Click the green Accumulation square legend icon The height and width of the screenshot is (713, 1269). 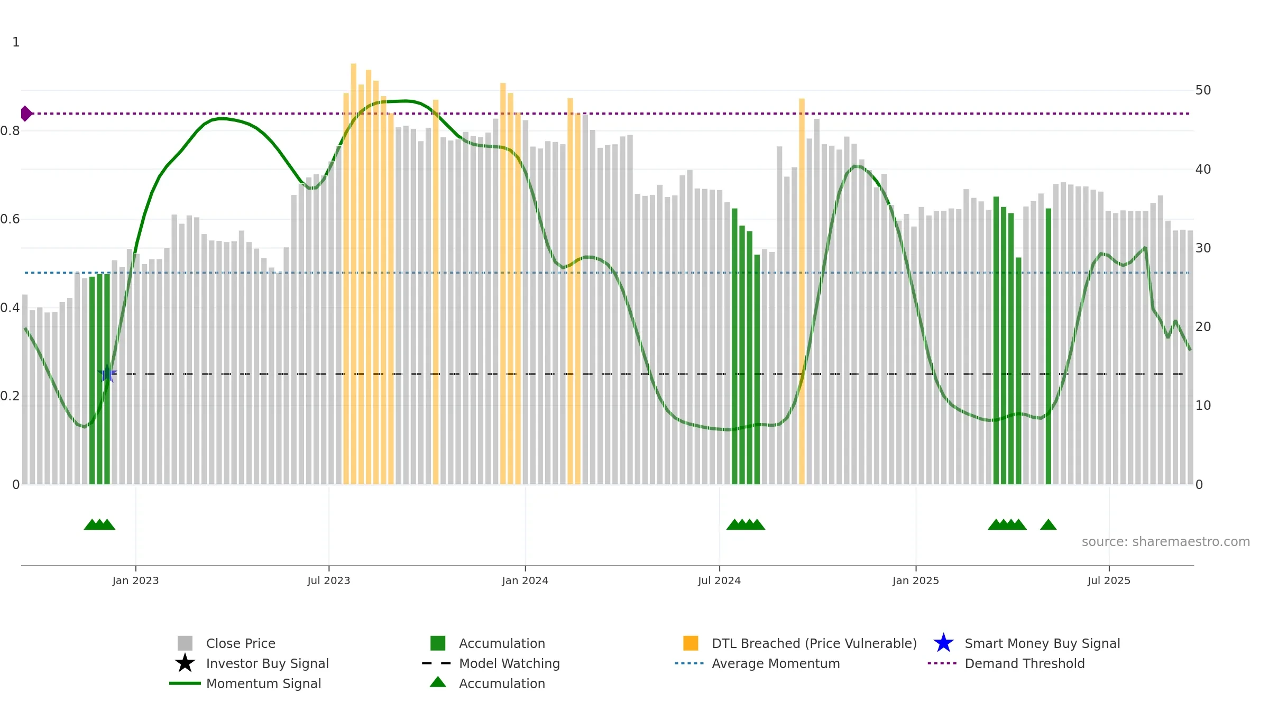point(438,643)
